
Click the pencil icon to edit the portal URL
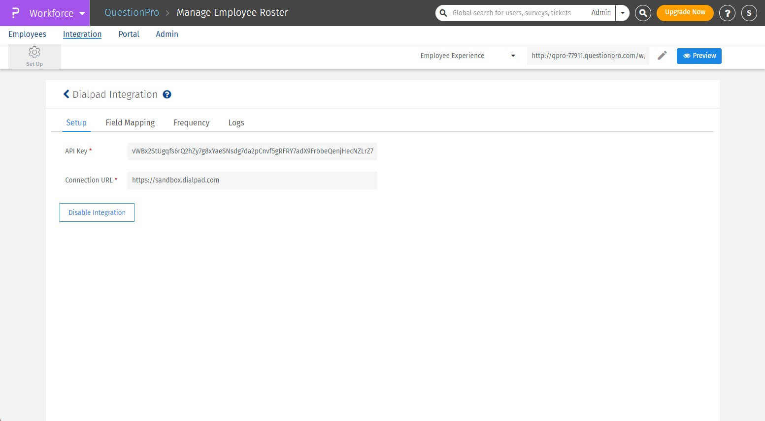coord(662,56)
